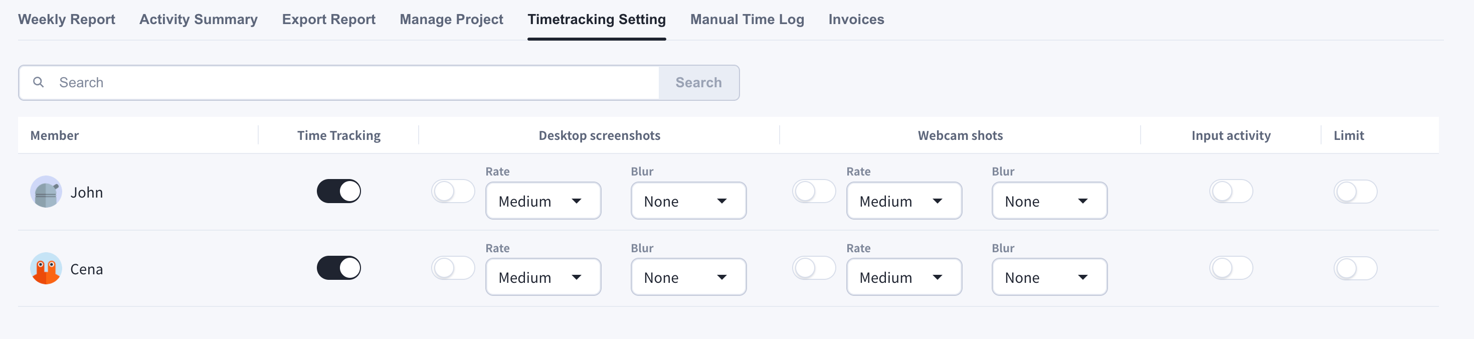Click John's avatar icon
This screenshot has width=1474, height=339.
click(46, 192)
